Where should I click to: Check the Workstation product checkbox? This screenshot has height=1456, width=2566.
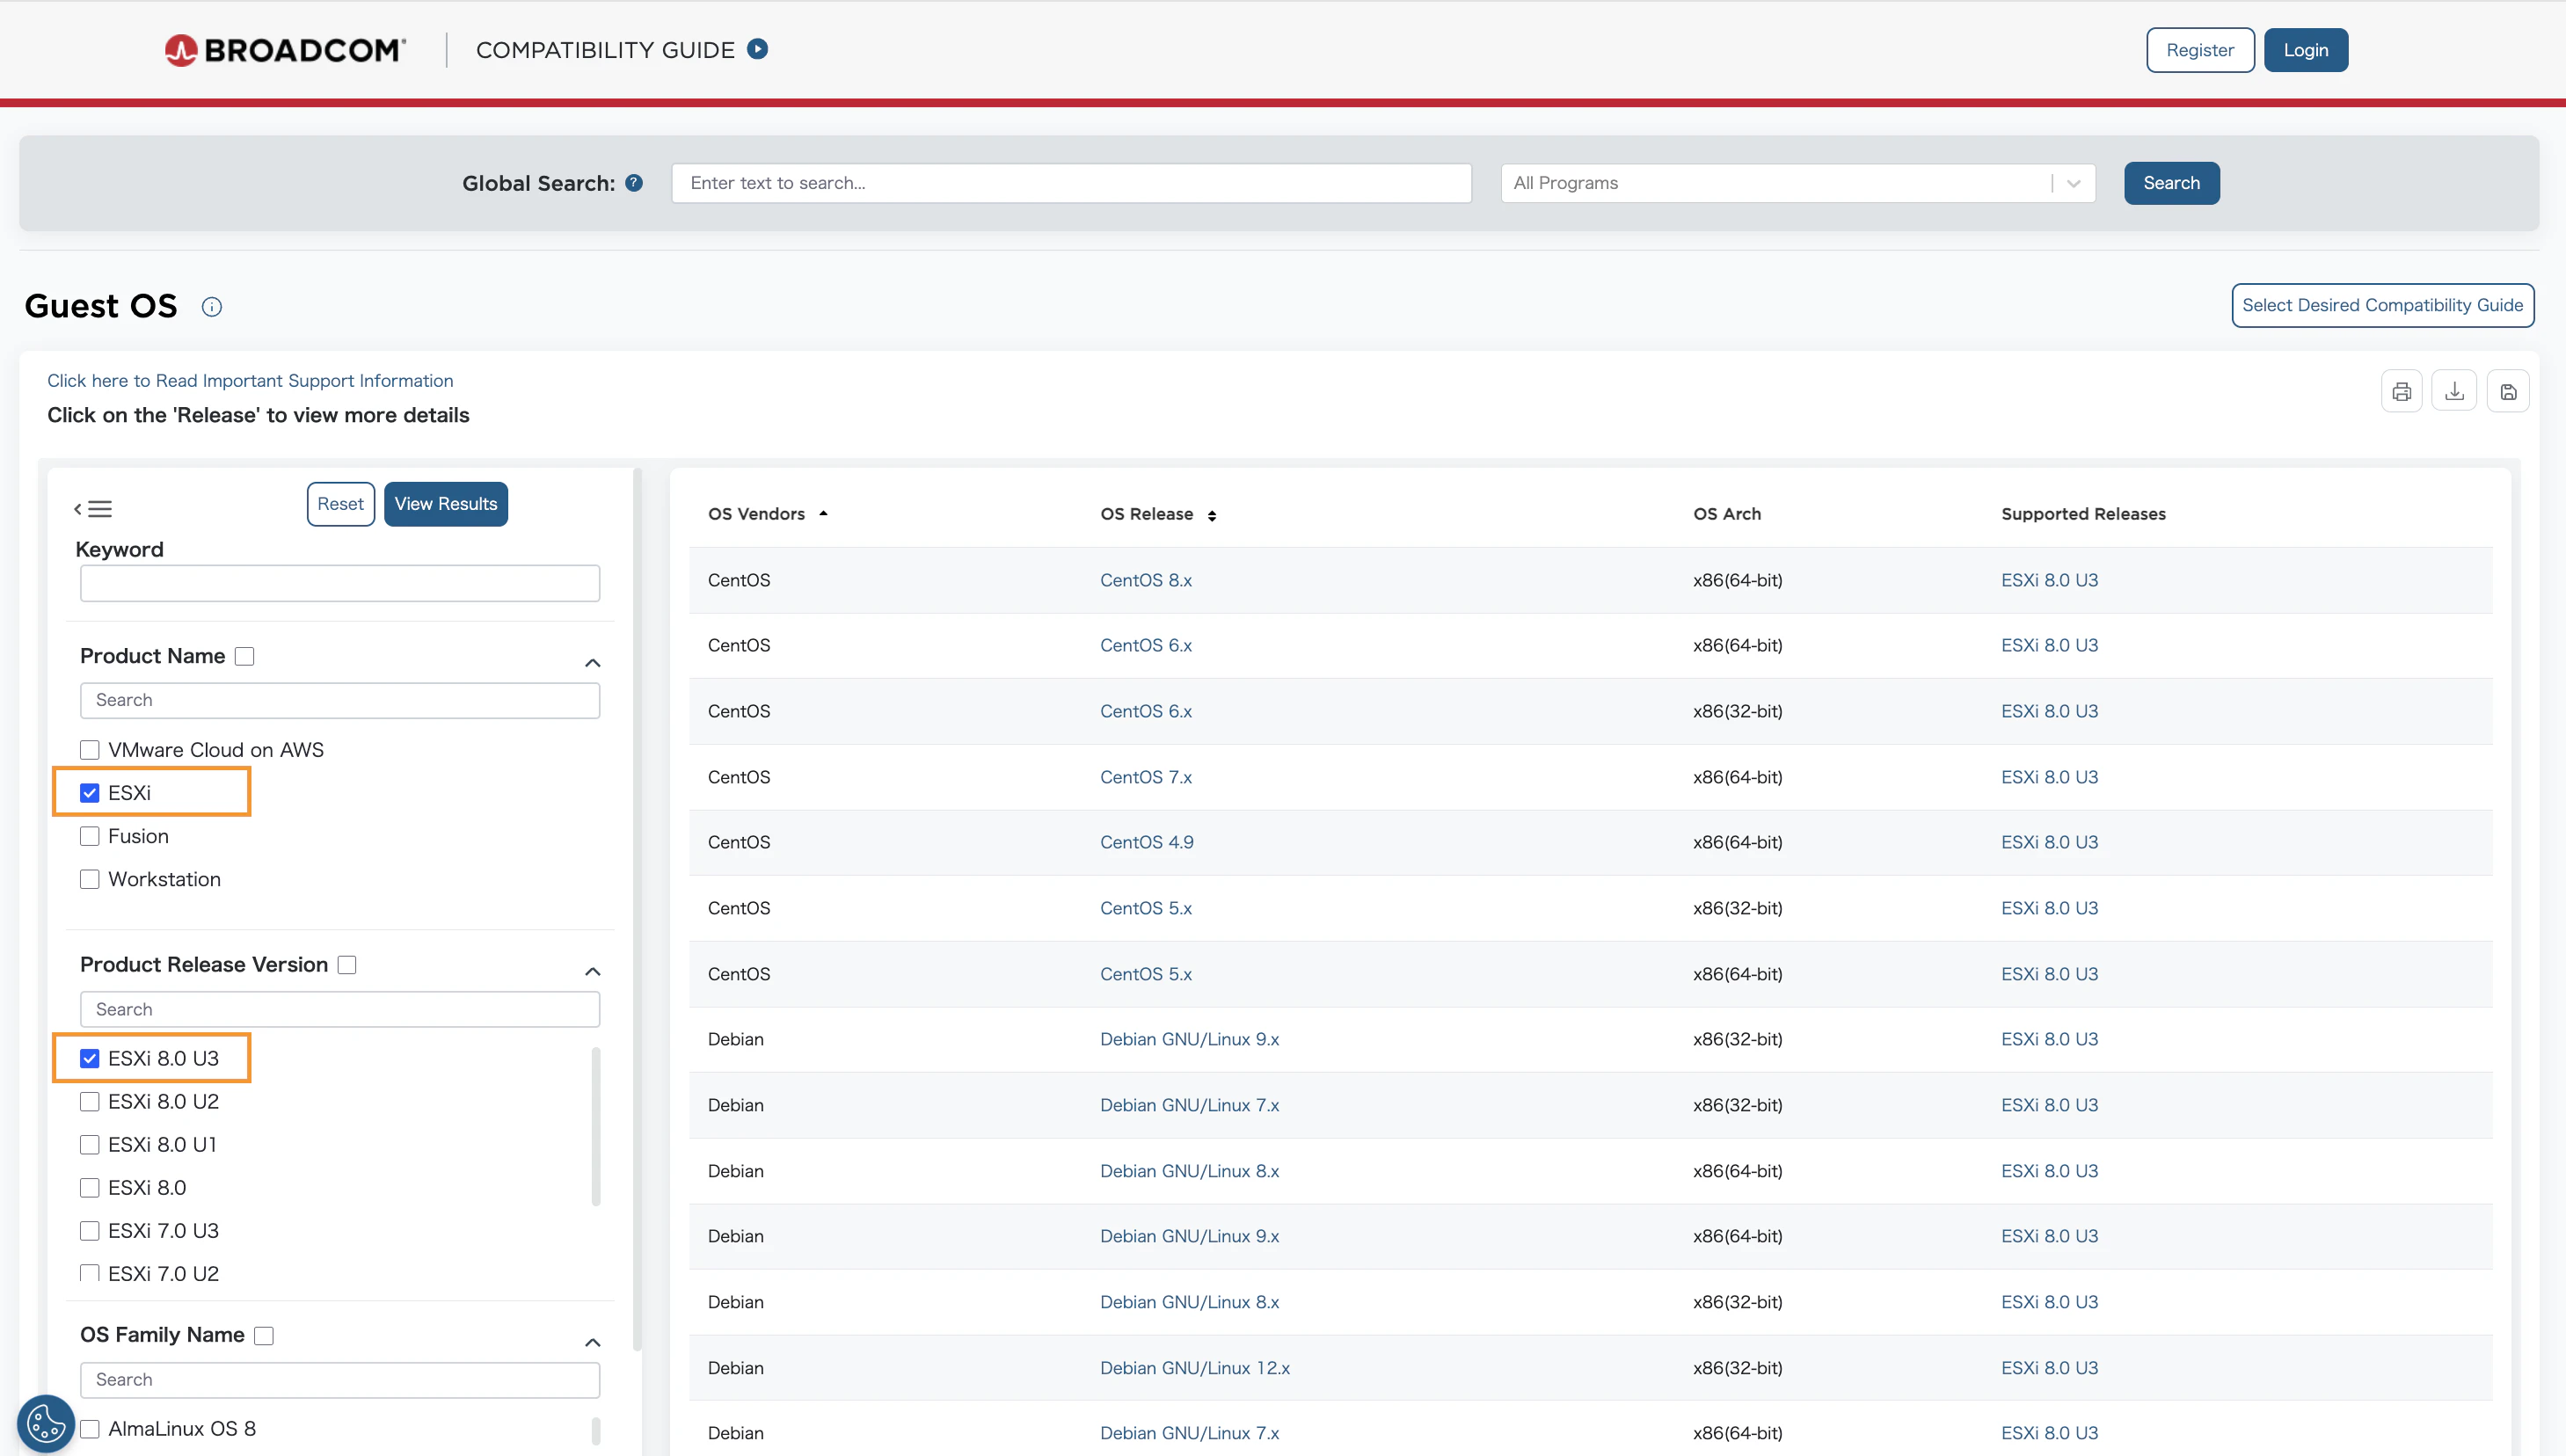click(90, 879)
